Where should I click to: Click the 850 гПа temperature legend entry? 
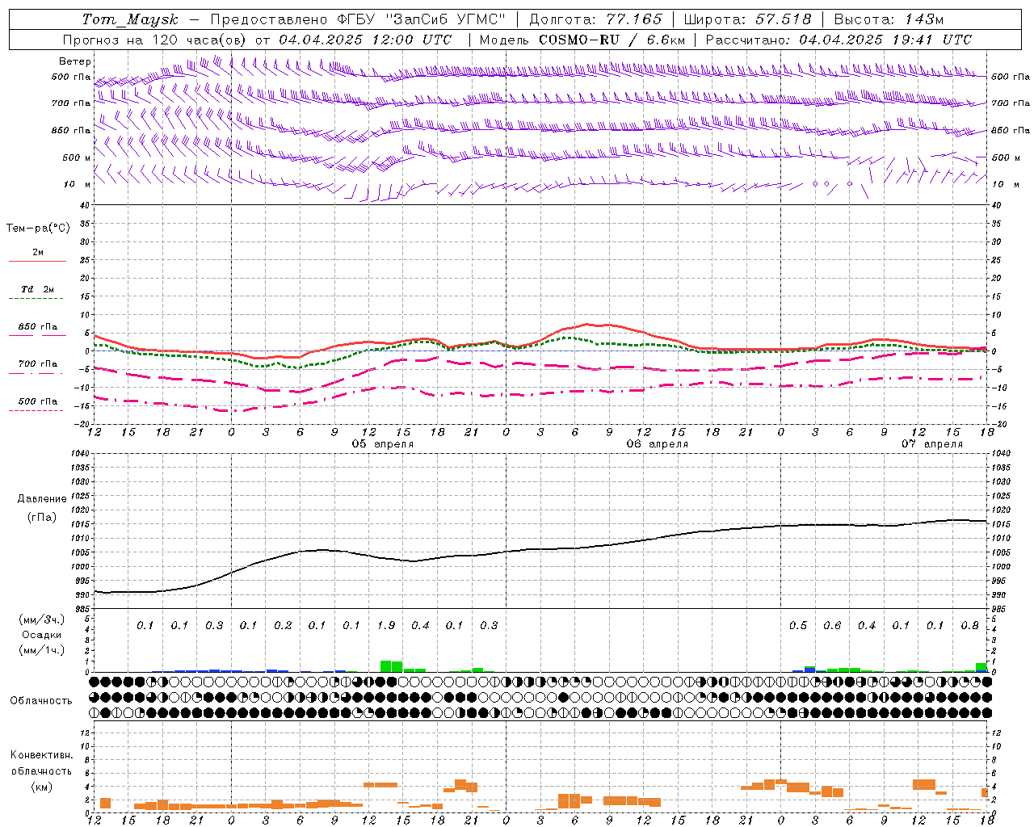coord(37,327)
